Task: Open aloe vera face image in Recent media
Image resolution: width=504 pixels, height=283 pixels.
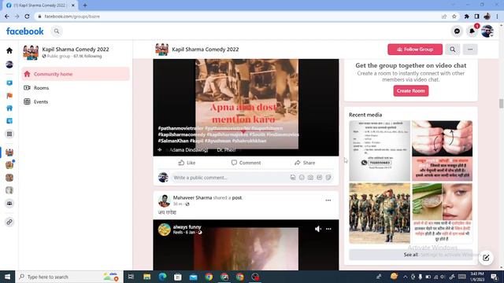Action: [442, 213]
